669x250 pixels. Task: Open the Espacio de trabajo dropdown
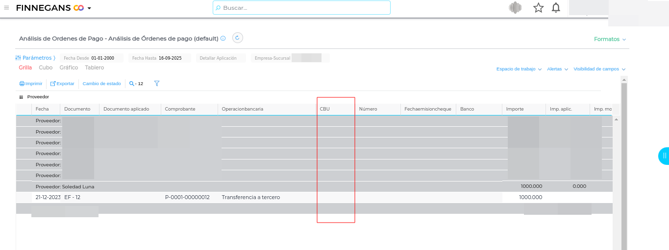[x=519, y=69]
